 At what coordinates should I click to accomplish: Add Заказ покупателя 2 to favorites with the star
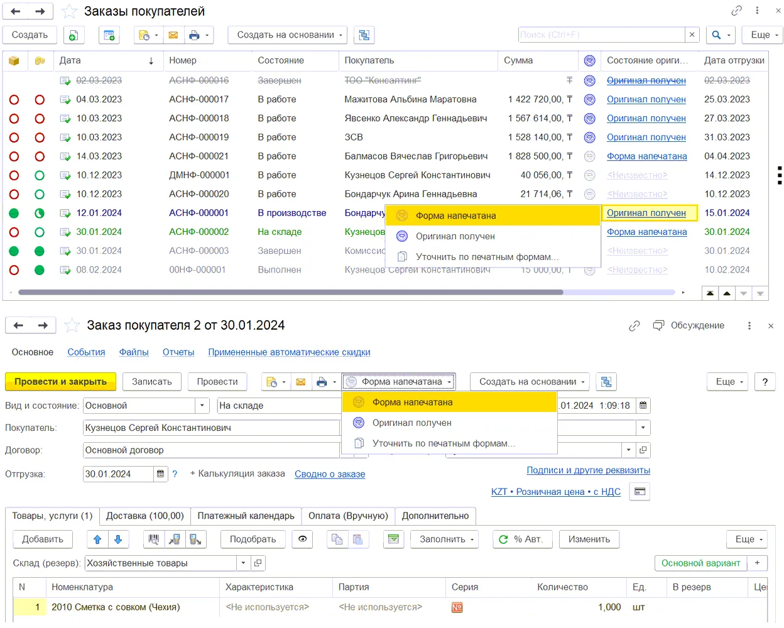tap(72, 325)
